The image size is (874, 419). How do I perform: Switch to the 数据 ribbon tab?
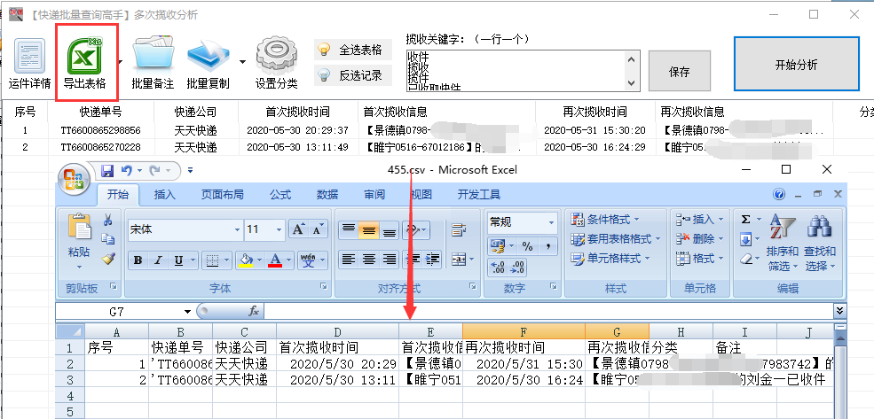coord(327,195)
